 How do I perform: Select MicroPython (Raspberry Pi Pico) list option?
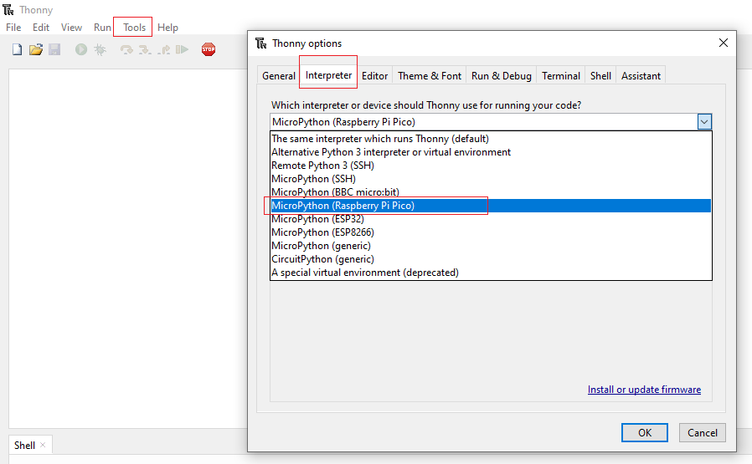491,206
